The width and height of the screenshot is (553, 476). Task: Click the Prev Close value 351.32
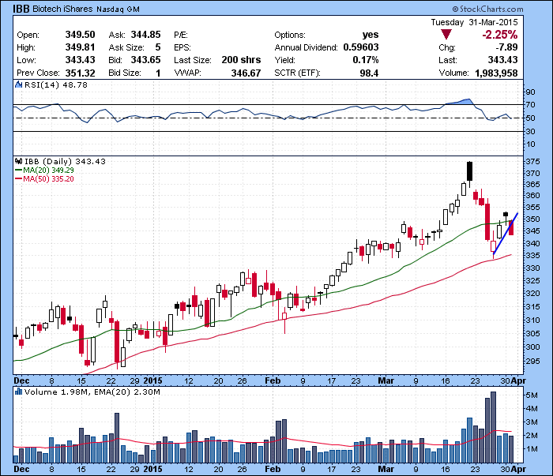coord(80,73)
